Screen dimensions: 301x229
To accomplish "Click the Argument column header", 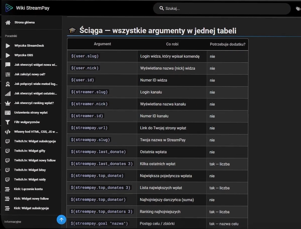I will click(x=102, y=44).
